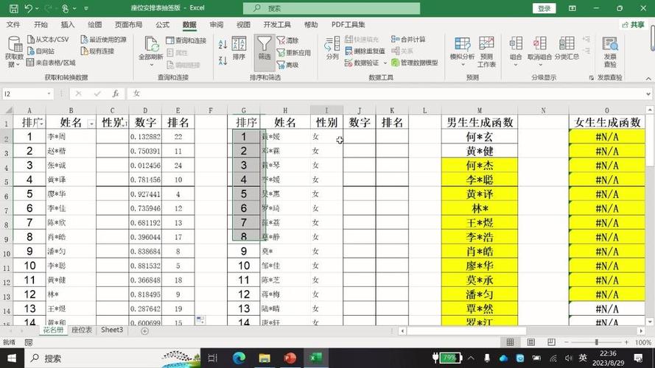
Task: Open Page Layout (页面布局) tab
Action: [x=128, y=24]
